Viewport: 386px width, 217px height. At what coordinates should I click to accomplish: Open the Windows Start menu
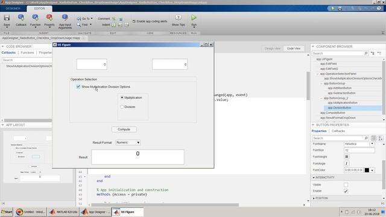(x=7, y=212)
